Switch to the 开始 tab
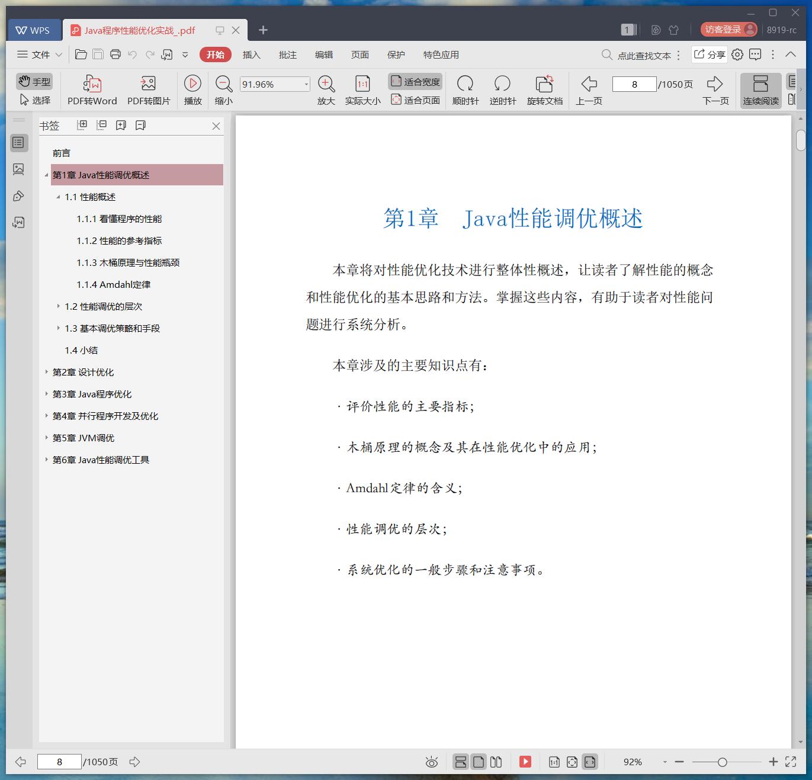The width and height of the screenshot is (812, 780). (216, 54)
